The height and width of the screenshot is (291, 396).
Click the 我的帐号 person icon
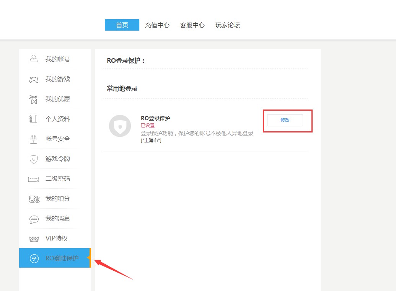point(34,59)
